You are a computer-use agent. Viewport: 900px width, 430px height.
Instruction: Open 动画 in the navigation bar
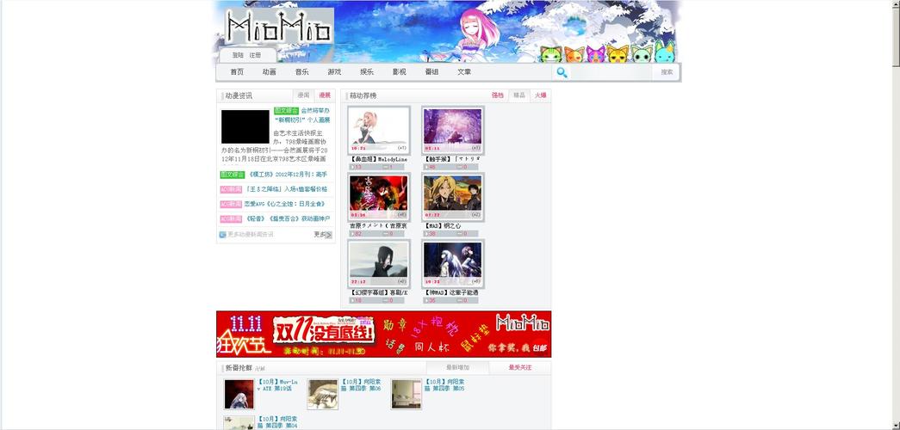(270, 72)
